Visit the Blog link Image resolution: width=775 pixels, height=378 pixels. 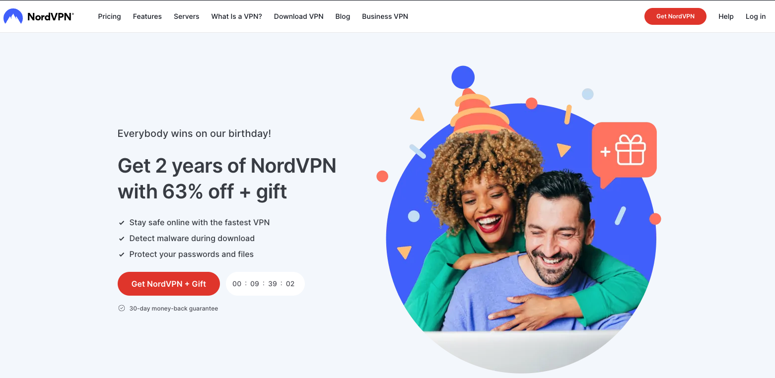343,16
